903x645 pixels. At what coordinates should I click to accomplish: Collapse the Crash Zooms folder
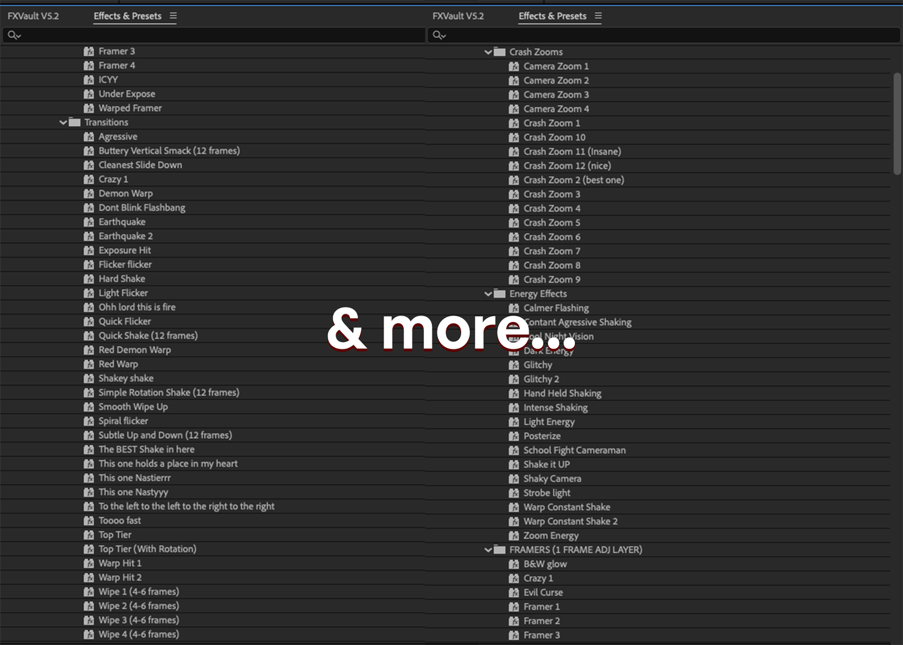pos(488,52)
